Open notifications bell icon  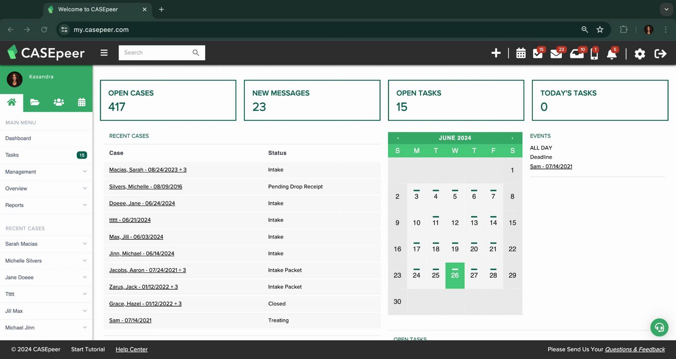[x=612, y=53]
